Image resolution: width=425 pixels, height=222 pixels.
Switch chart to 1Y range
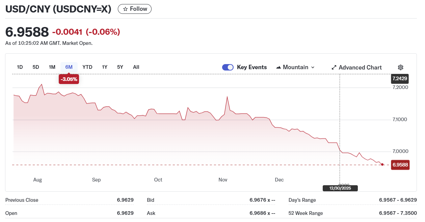point(105,67)
